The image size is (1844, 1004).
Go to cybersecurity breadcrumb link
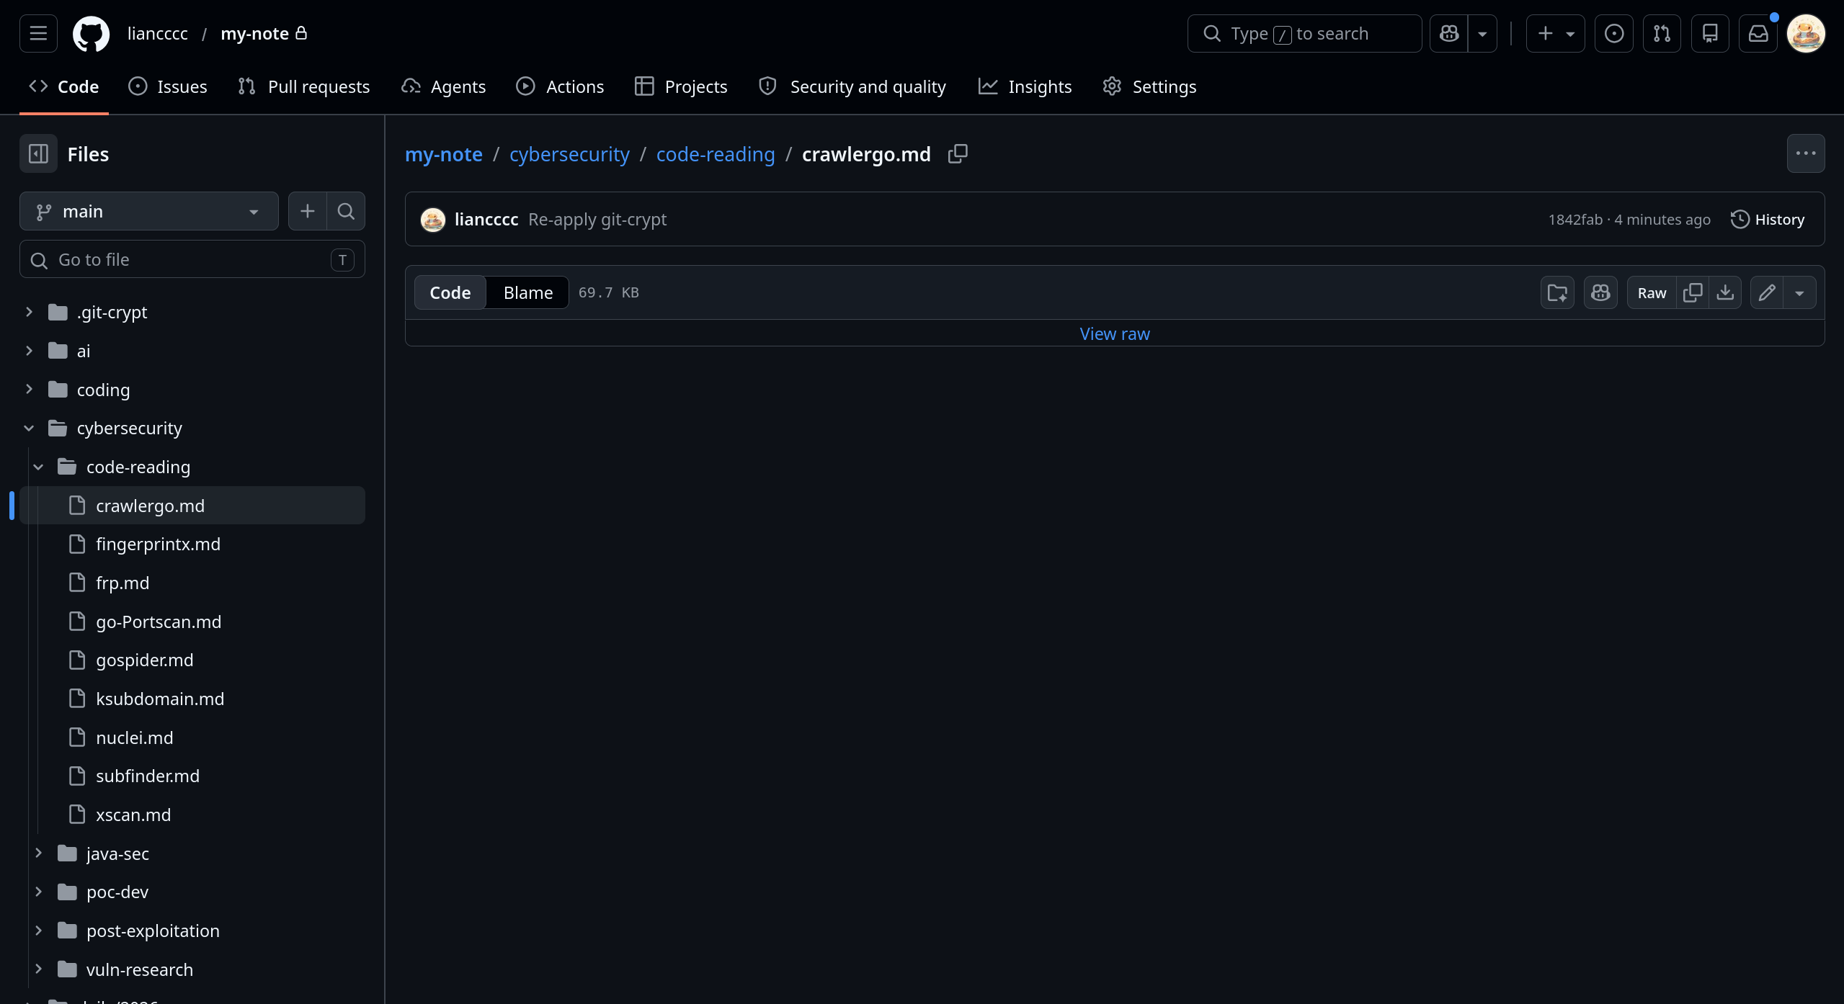[x=569, y=154]
